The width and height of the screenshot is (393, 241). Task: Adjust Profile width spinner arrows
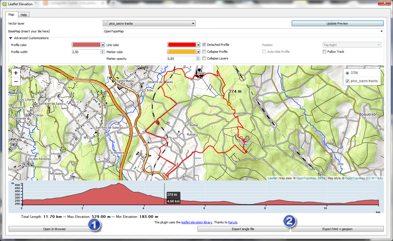tap(103, 52)
